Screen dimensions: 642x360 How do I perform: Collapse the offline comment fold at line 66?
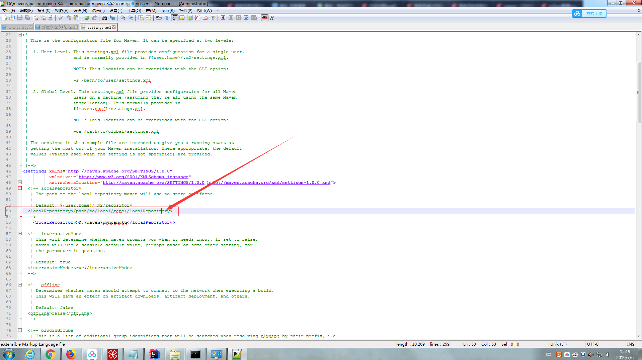click(20, 285)
